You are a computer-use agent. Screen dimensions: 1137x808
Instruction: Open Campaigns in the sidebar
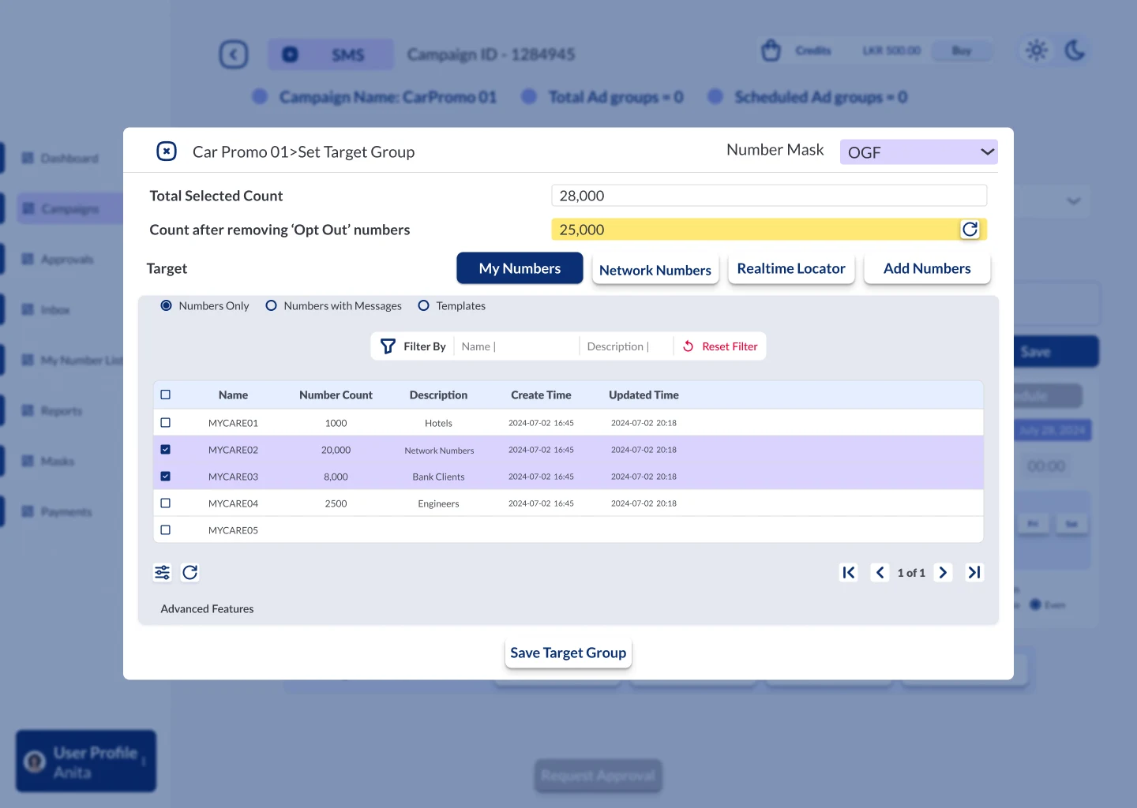coord(70,209)
